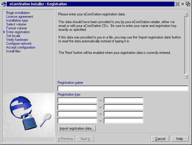Open the Select volume step
The height and width of the screenshot is (145, 192).
pos(16,24)
